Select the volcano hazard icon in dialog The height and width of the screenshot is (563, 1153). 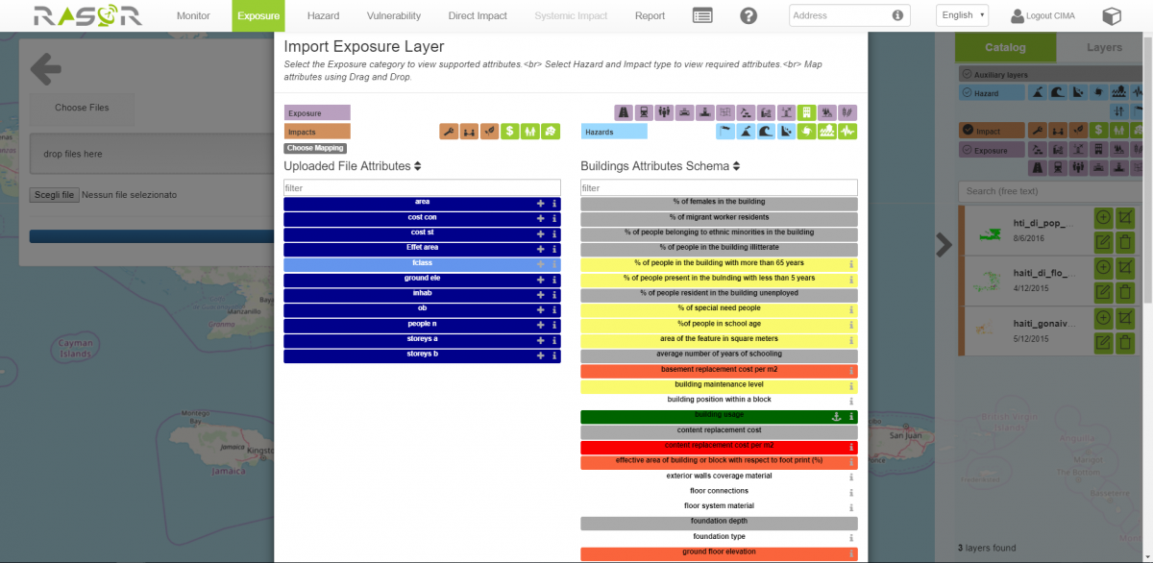click(746, 132)
